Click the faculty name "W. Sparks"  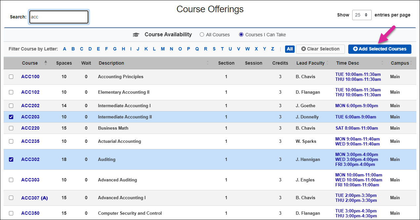pos(306,141)
